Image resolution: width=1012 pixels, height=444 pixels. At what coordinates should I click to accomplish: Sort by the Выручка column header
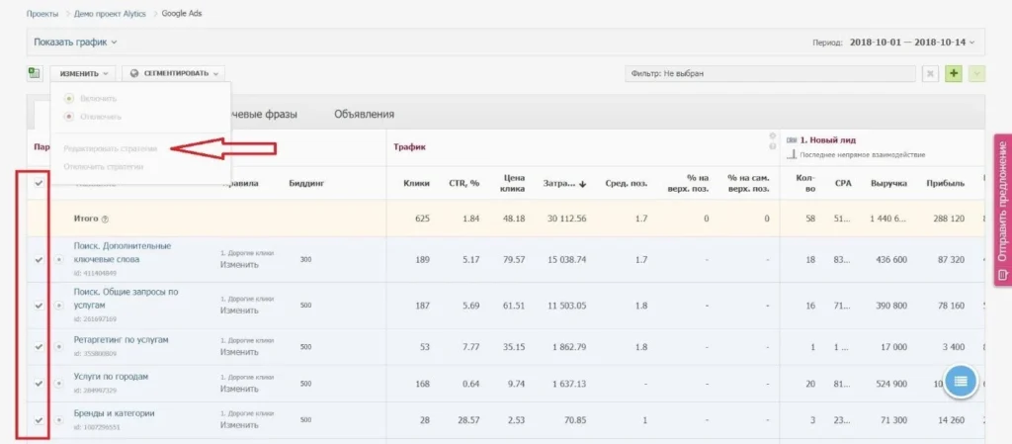(x=888, y=183)
